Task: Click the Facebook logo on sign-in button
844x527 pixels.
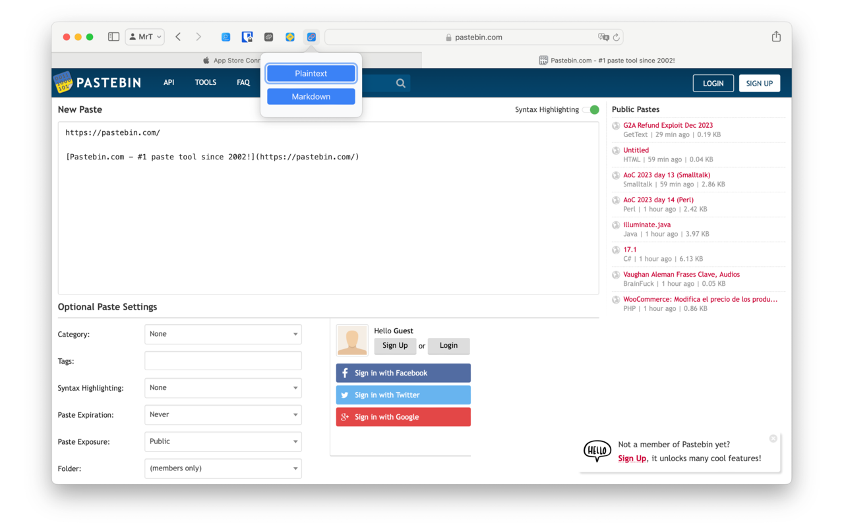Action: (345, 373)
